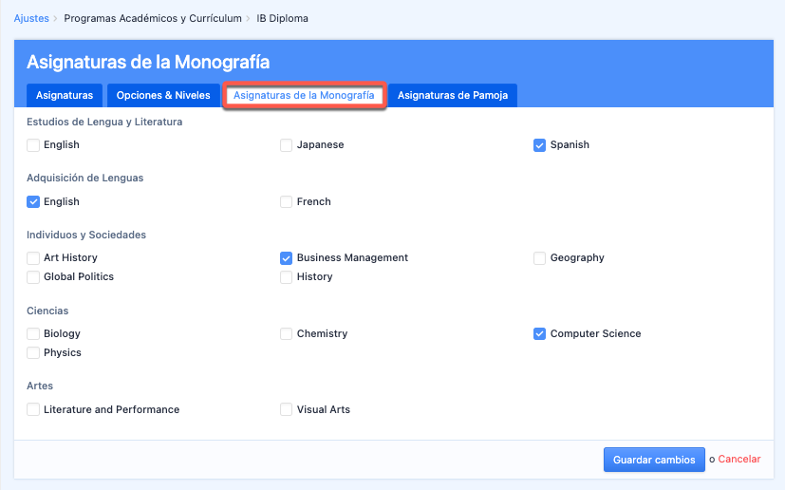Tick the Chemistry checkbox
Viewport: 785px width, 490px height.
[287, 334]
